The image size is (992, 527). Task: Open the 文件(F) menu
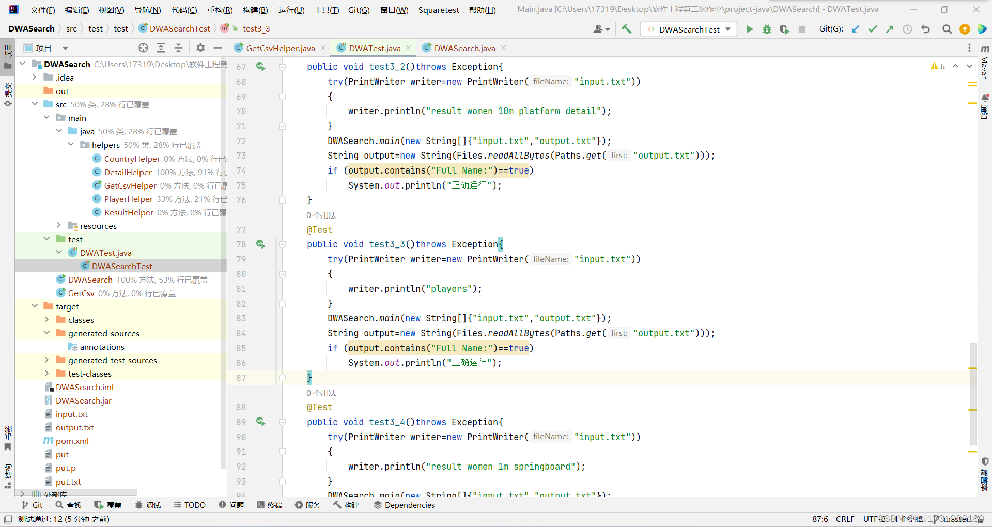[x=42, y=10]
